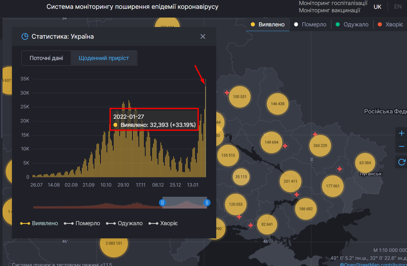
Task: Click the tallest chart bar for 2022-01-27
Action: (206, 131)
